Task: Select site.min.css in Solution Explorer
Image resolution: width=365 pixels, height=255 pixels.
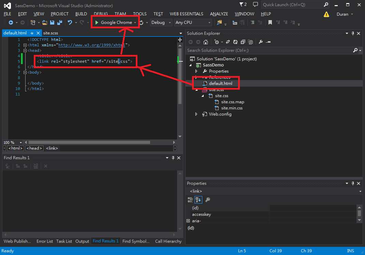Action: point(232,108)
